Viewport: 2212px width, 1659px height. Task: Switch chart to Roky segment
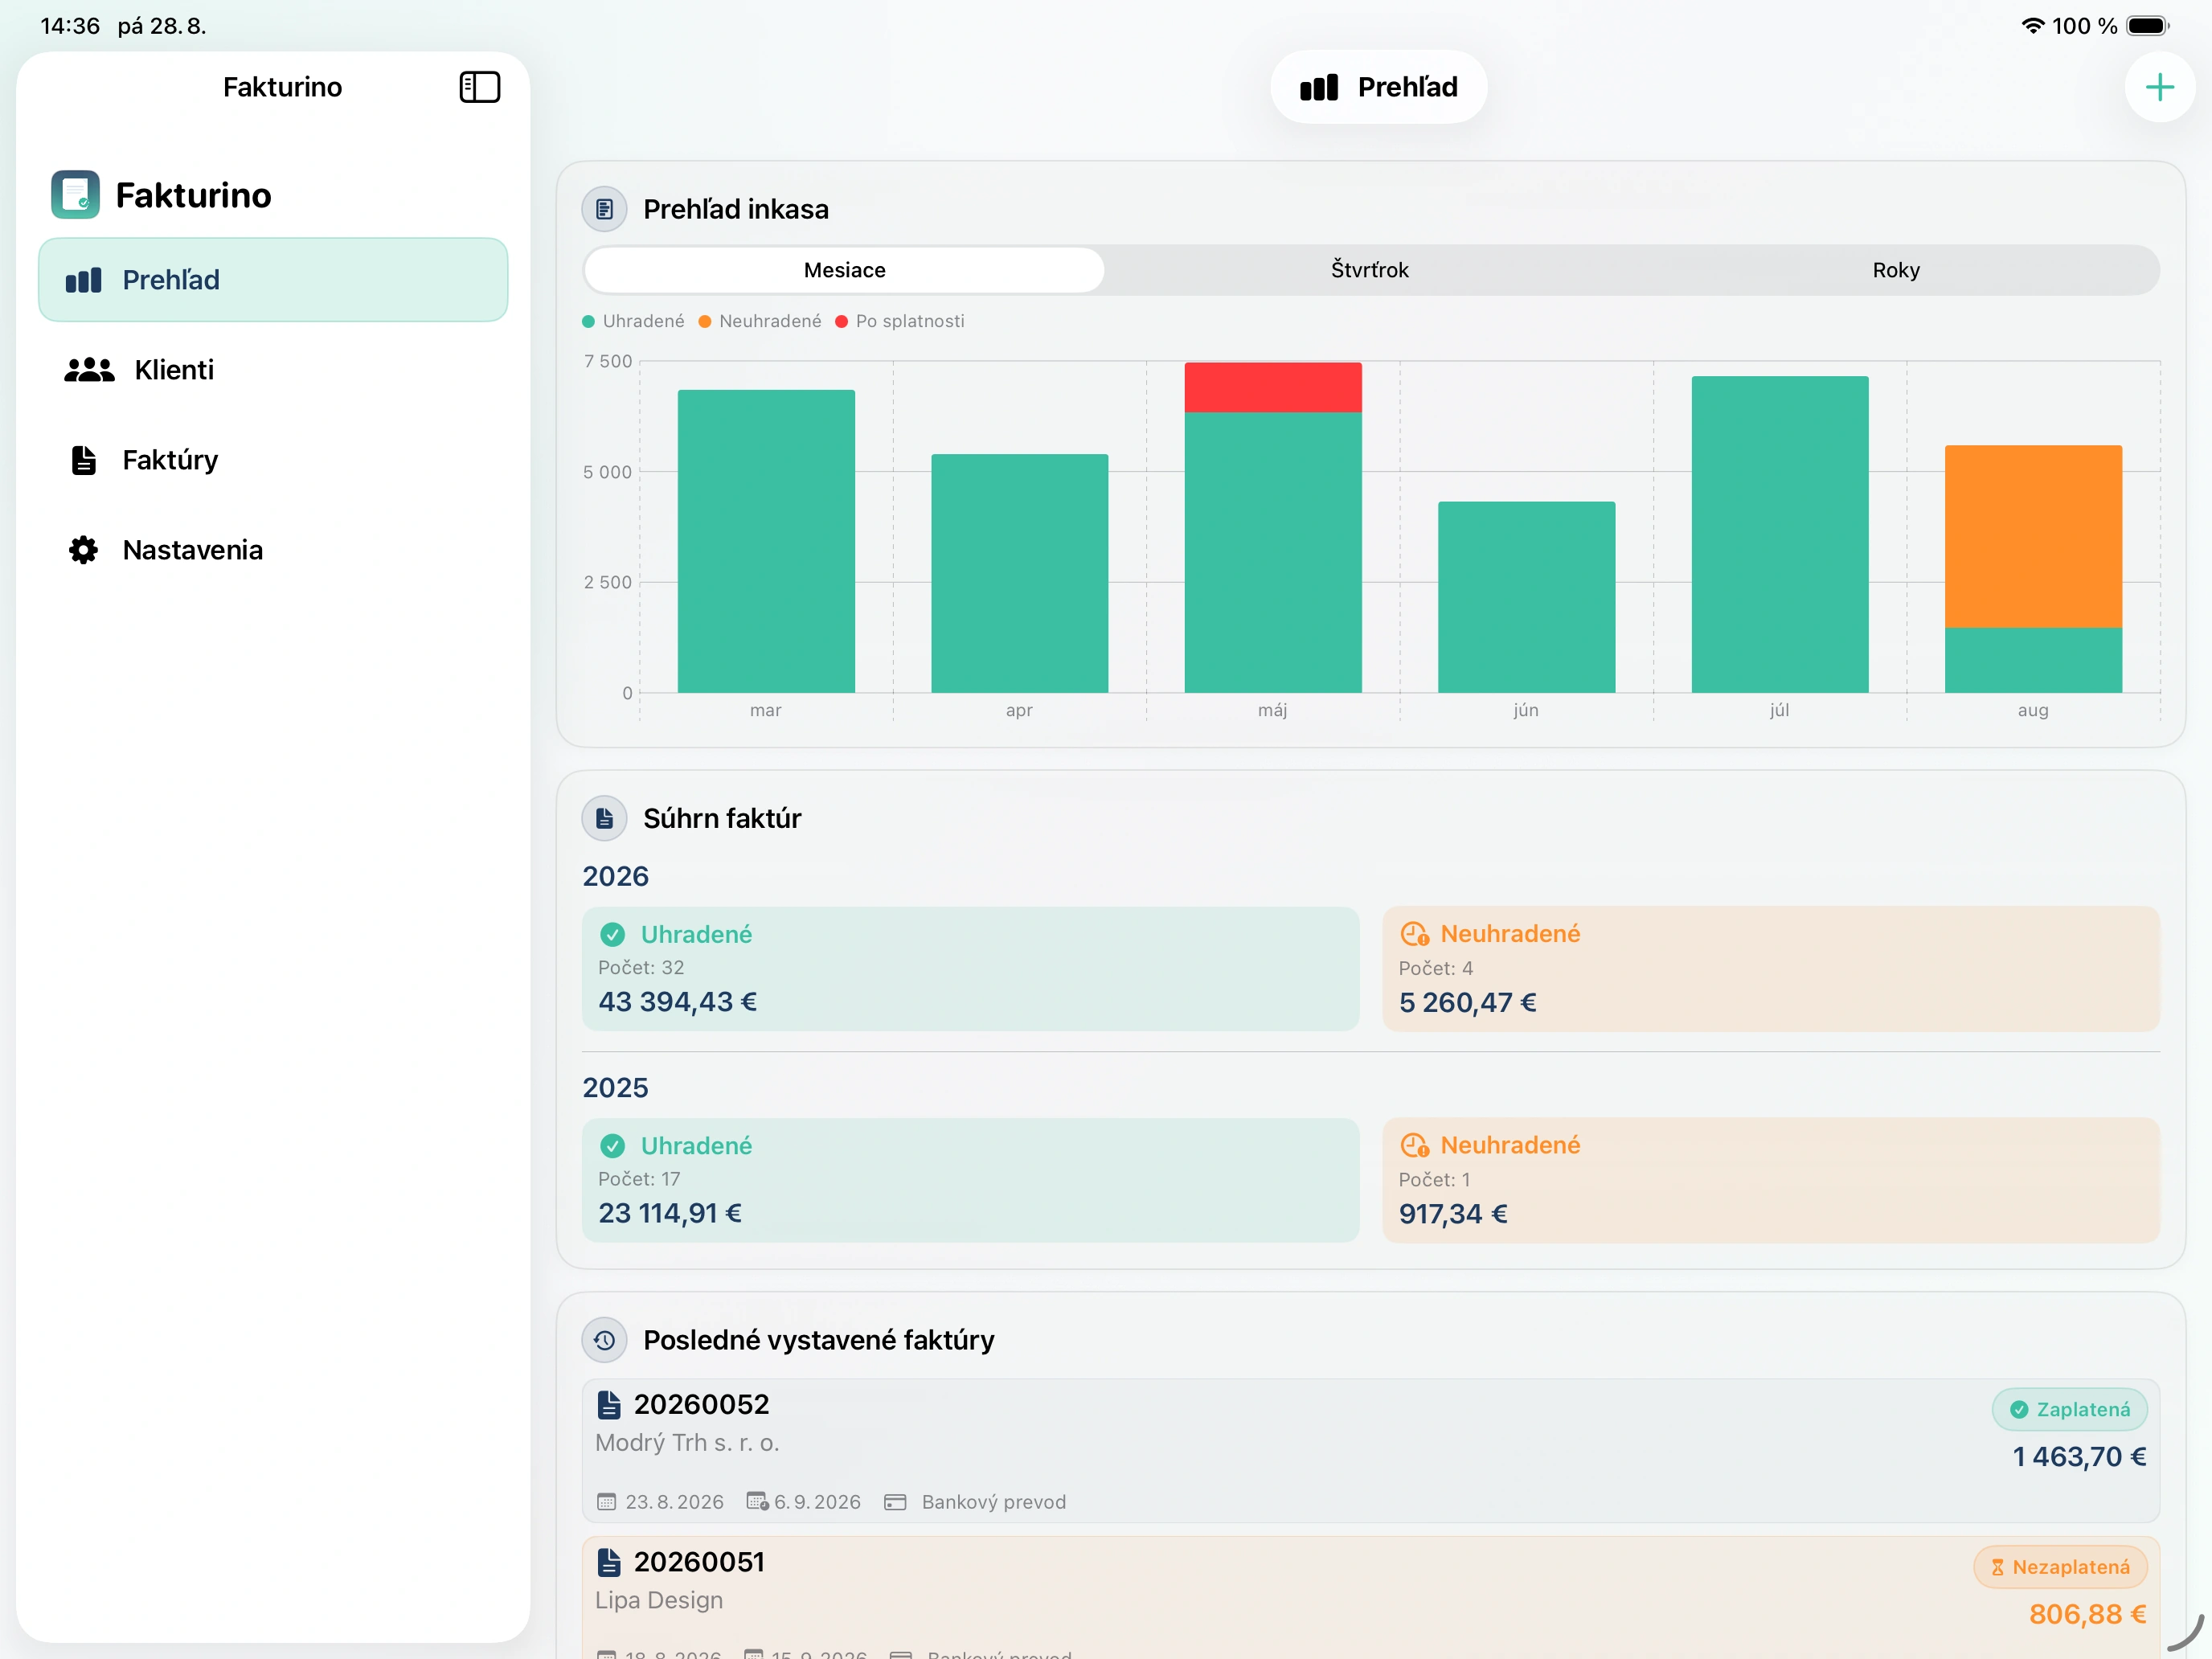1895,270
